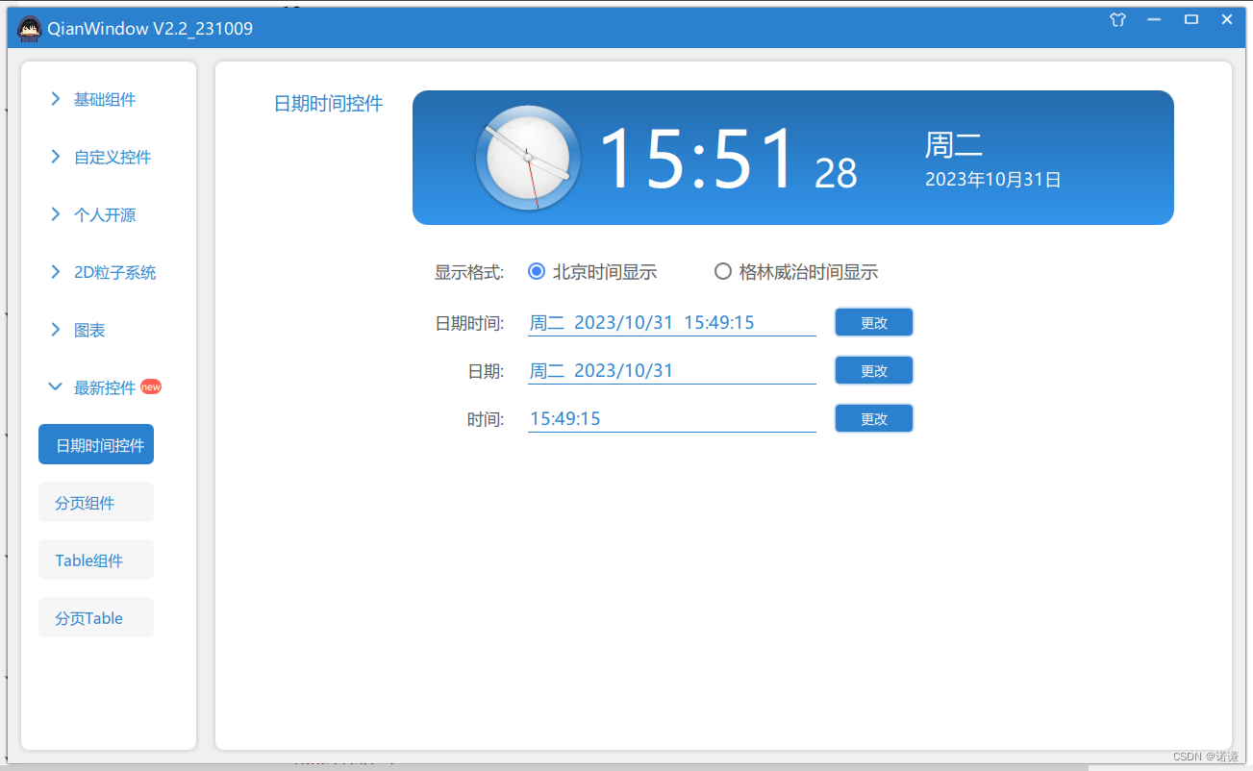This screenshot has height=771, width=1253.
Task: Click 更改 button next to 日期时间 field
Action: 873,322
